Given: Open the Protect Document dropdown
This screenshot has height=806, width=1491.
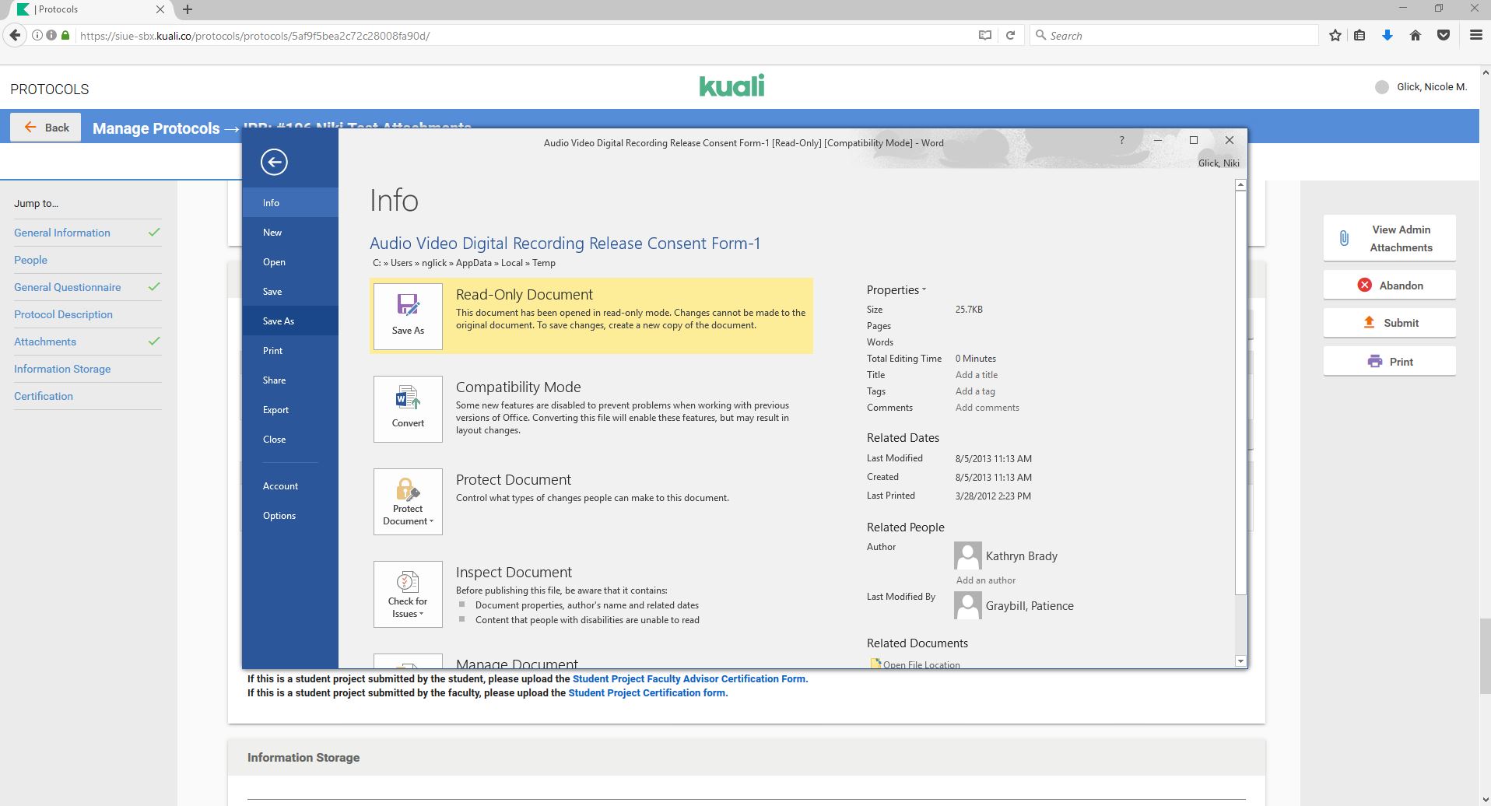Looking at the screenshot, I should tap(408, 502).
